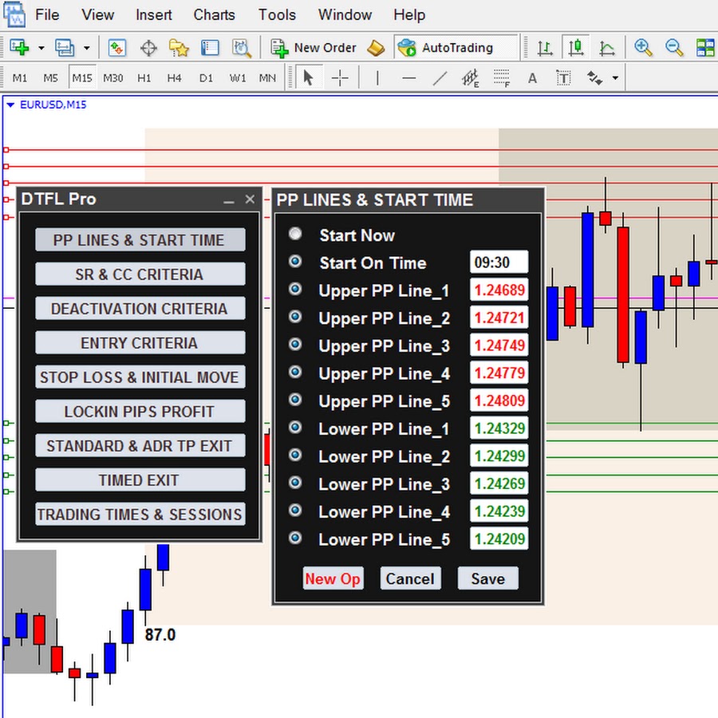The height and width of the screenshot is (718, 718).
Task: Select the M30 timeframe
Action: pos(112,78)
